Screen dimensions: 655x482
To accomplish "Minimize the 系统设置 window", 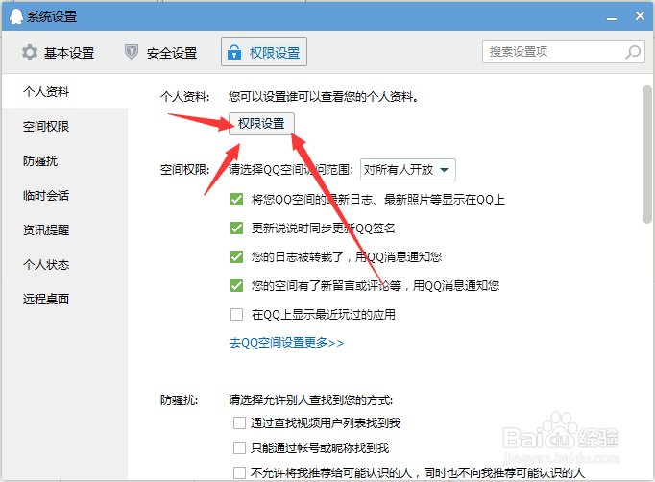I will 612,19.
